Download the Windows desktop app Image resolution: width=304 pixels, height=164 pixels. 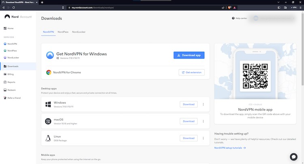coord(188,104)
